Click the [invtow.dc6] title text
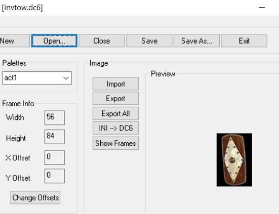This screenshot has height=214, width=279. click(x=22, y=8)
